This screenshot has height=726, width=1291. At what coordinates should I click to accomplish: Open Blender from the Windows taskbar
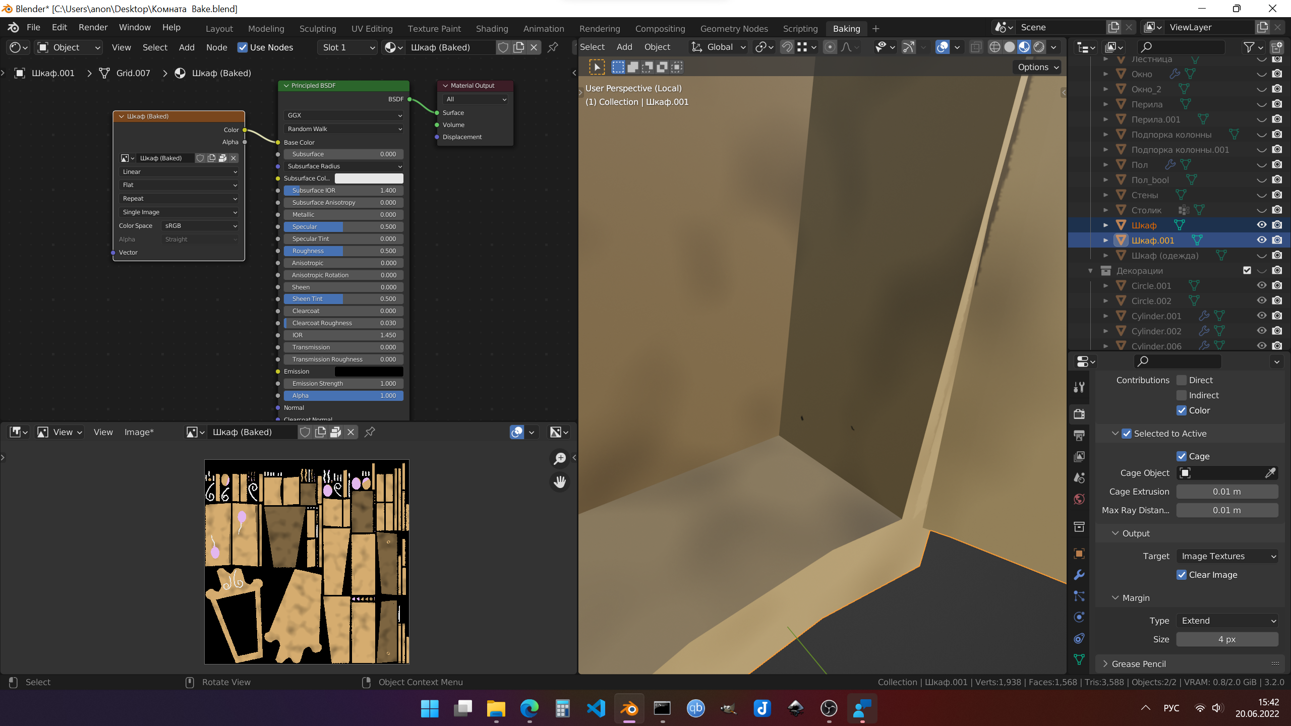point(629,708)
